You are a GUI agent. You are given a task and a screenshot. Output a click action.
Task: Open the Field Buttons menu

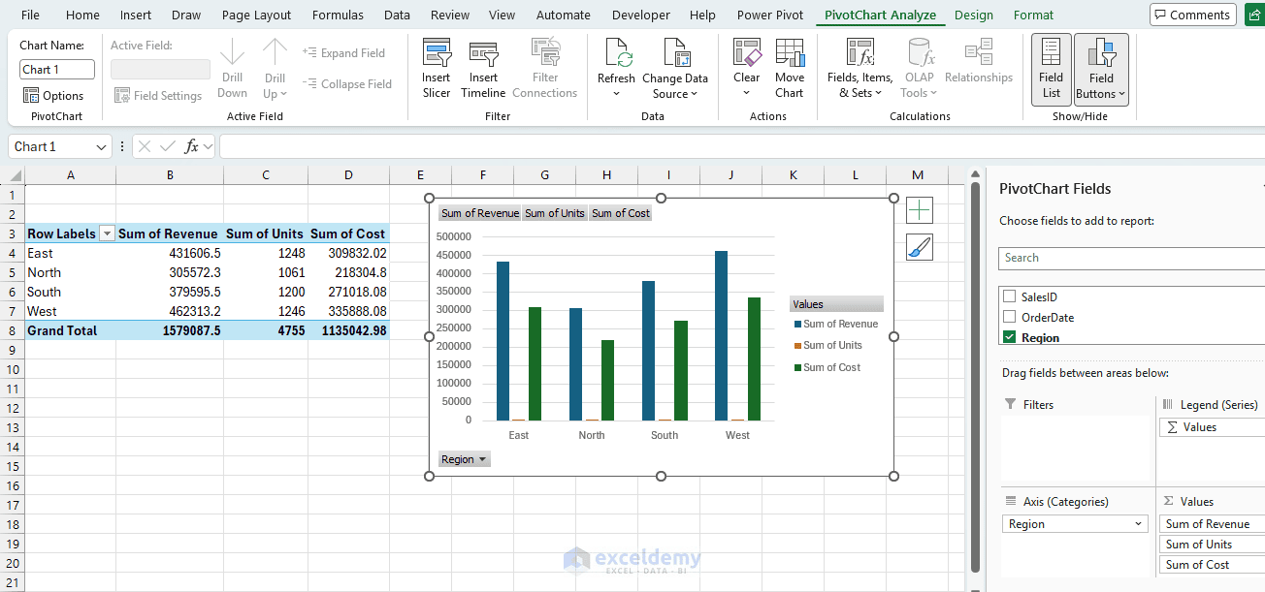point(1101,69)
